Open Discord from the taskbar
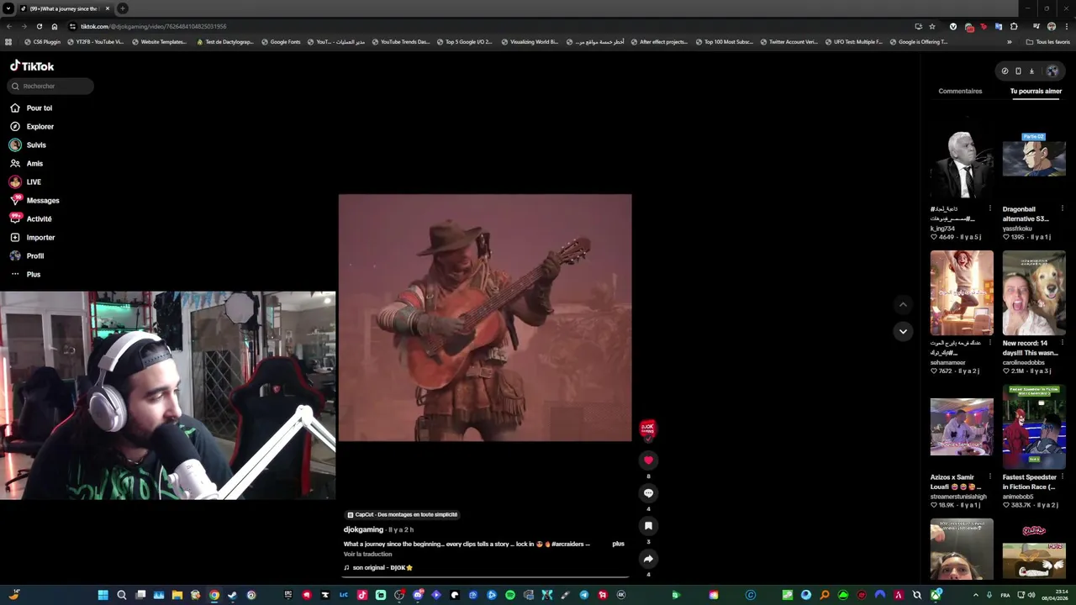1076x605 pixels. 418,595
